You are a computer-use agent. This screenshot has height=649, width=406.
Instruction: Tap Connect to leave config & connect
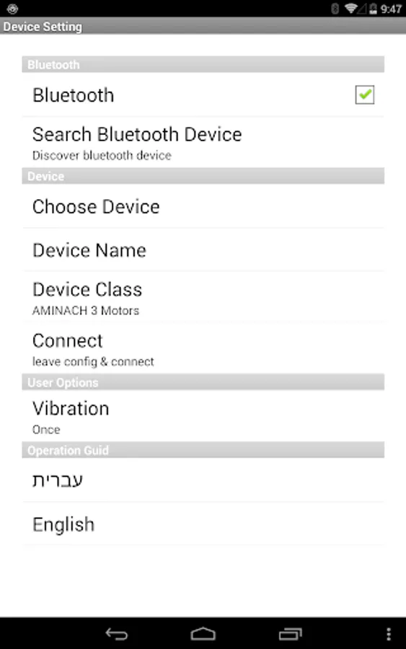[x=203, y=348]
